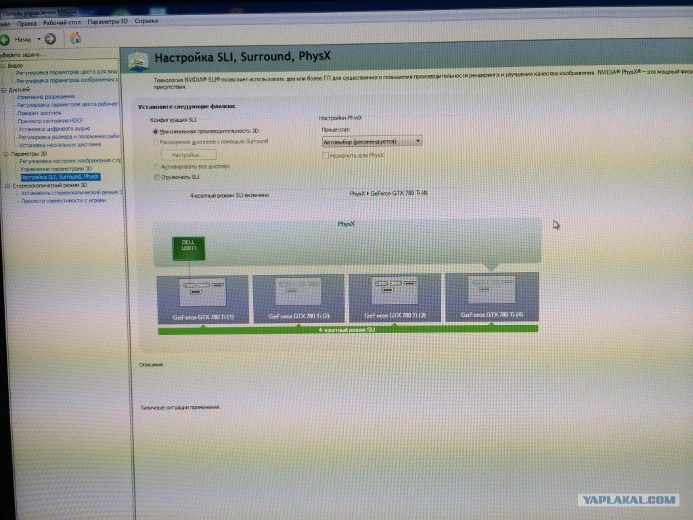Open Установка нескольких дисплеев page

[x=60, y=145]
